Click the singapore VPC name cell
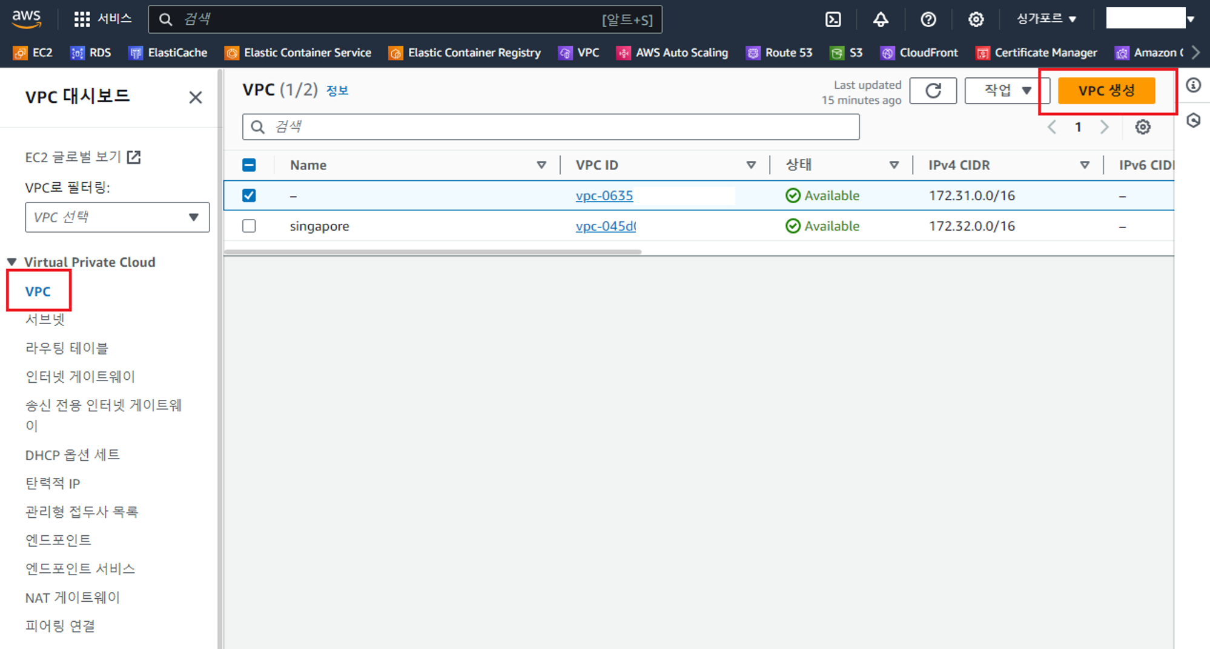 (x=320, y=226)
